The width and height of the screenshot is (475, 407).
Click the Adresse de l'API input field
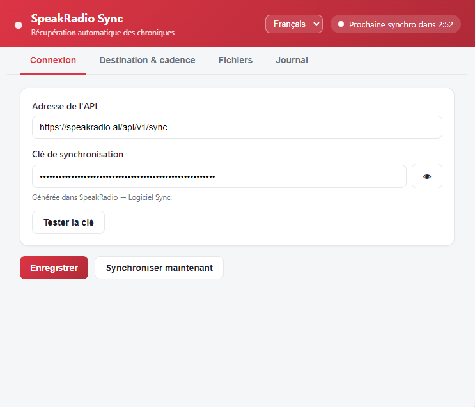point(237,127)
